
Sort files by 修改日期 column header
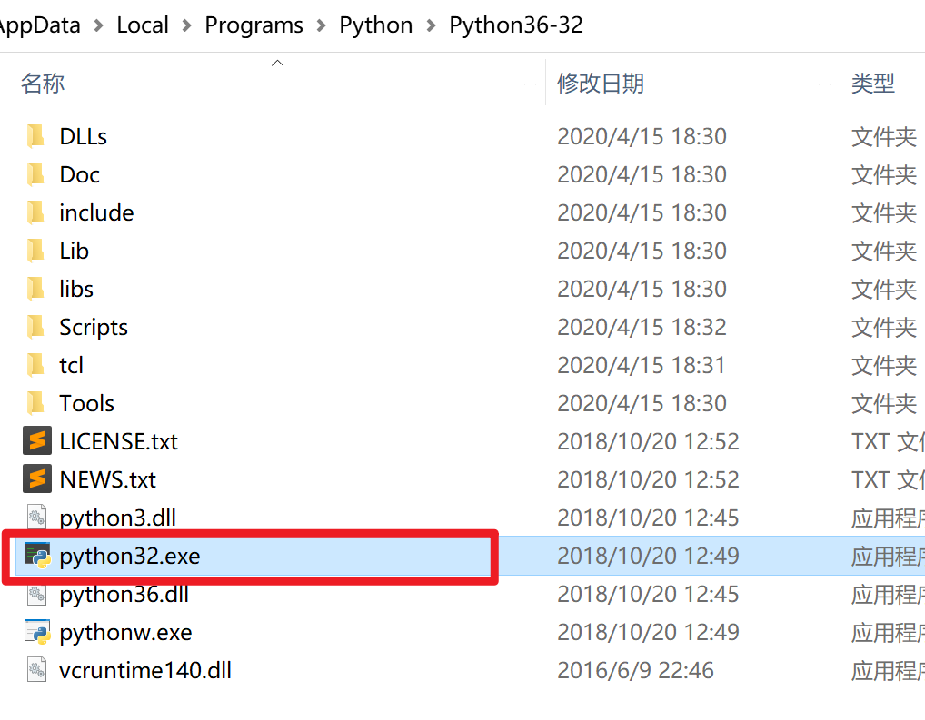601,84
